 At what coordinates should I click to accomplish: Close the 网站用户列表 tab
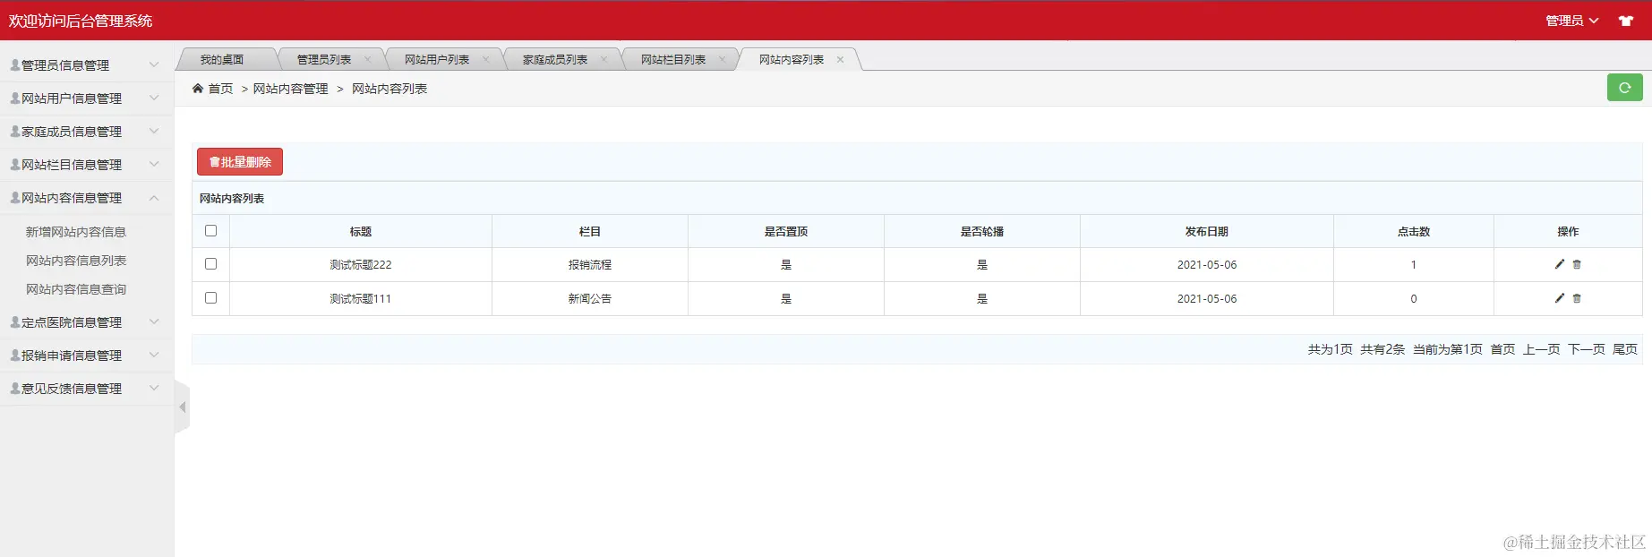pos(486,60)
